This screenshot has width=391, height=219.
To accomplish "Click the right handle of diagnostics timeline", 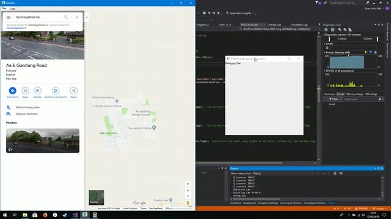I will 378,39.
